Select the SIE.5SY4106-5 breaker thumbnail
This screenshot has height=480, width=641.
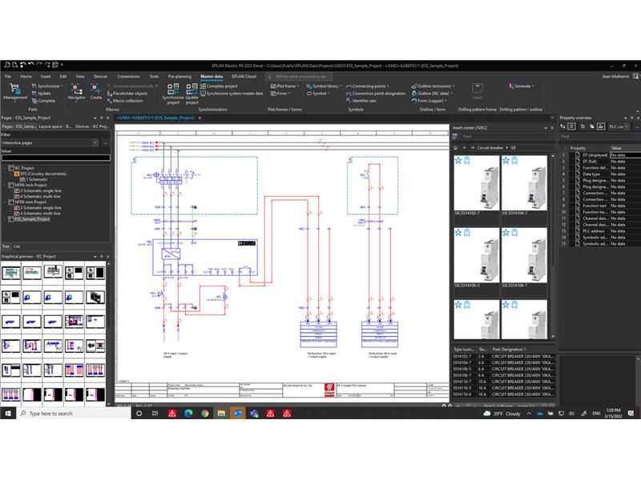[477, 255]
